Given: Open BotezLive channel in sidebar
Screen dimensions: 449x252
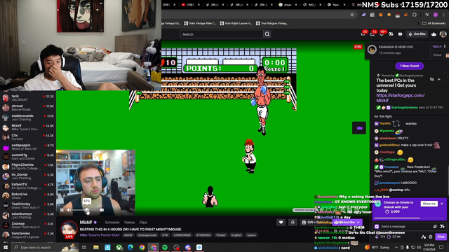Looking at the screenshot, I should tap(28, 196).
